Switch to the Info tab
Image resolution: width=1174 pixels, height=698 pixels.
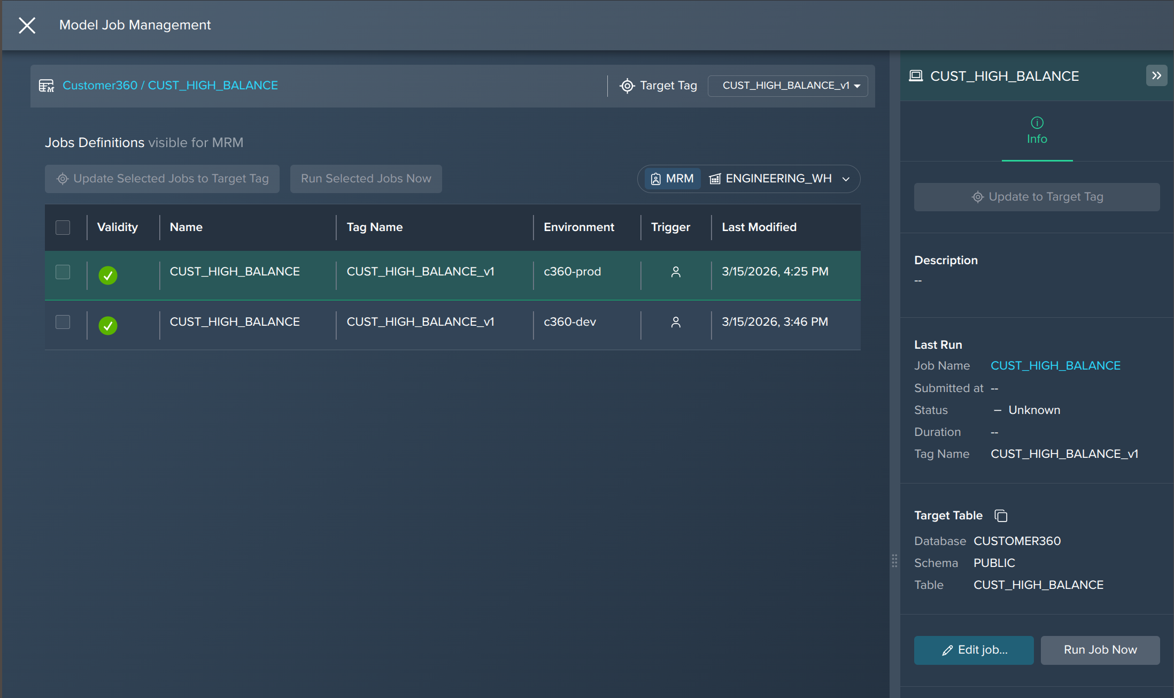click(1037, 132)
